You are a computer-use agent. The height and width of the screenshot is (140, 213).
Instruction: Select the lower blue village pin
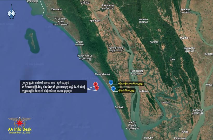point(113,89)
